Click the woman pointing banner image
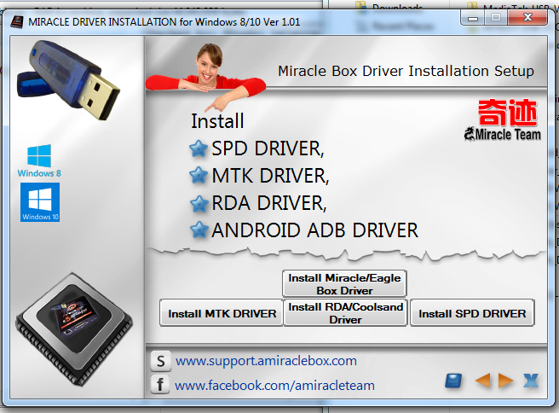This screenshot has width=559, height=413. pyautogui.click(x=206, y=77)
